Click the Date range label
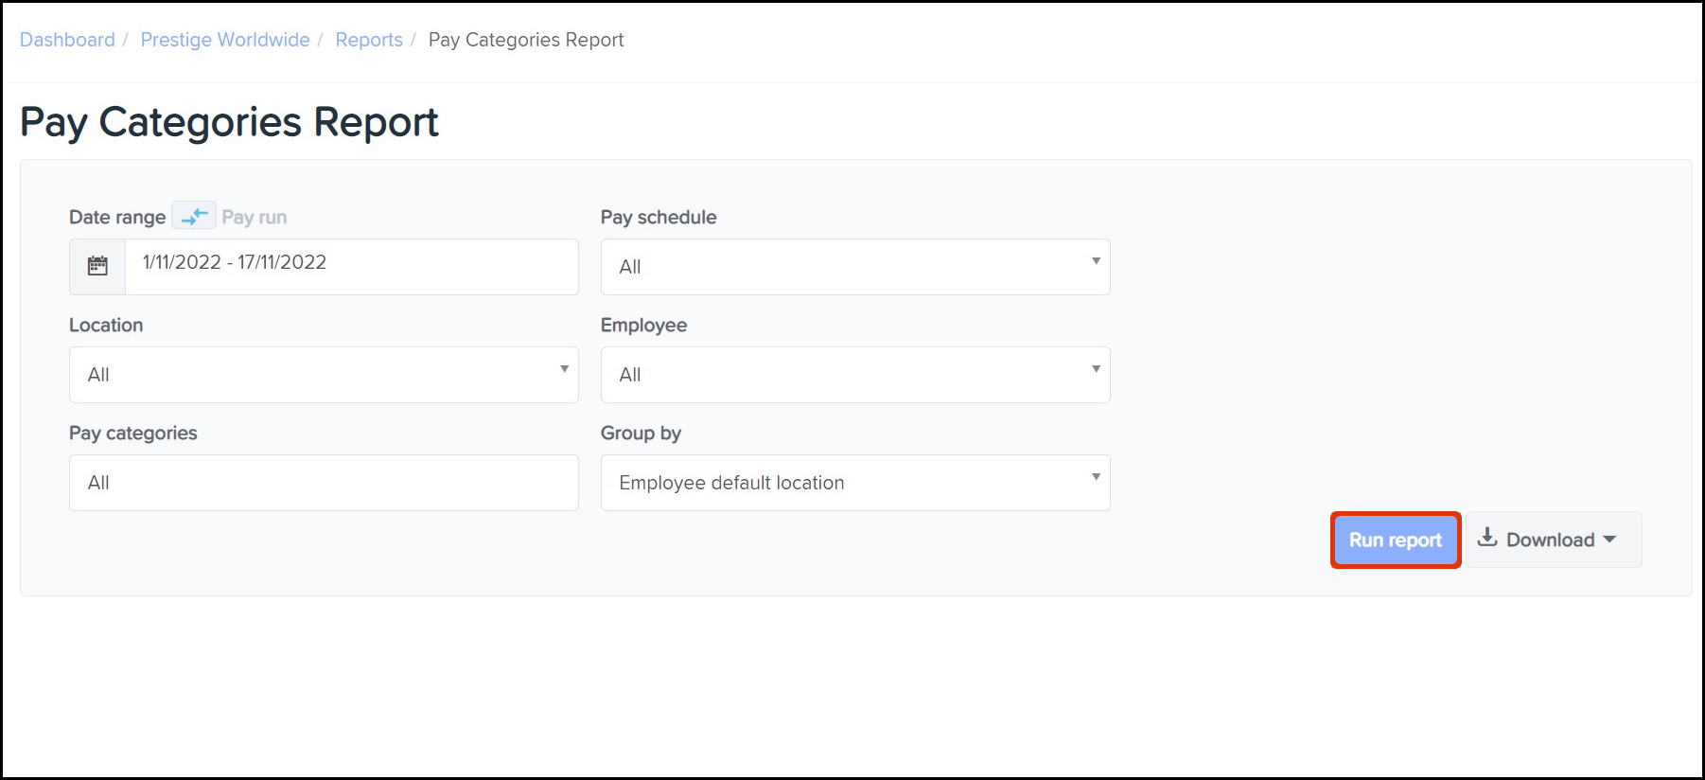The width and height of the screenshot is (1705, 780). 117,217
